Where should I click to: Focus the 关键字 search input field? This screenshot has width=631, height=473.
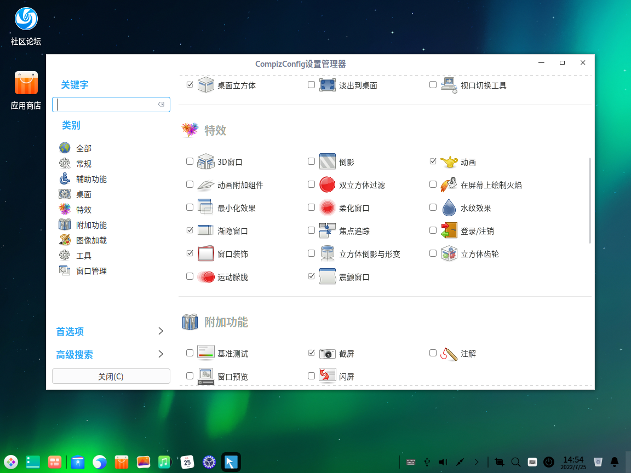coord(107,105)
